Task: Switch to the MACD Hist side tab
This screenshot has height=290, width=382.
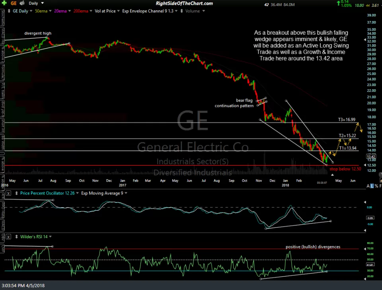Action: click(x=2, y=36)
